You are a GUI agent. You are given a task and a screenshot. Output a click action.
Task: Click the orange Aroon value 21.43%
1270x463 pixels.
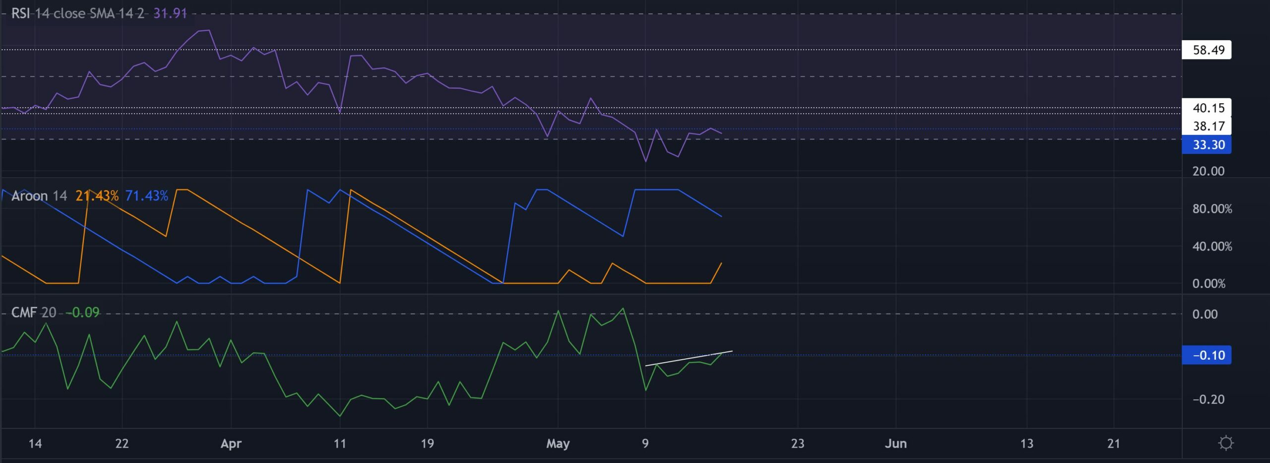point(97,196)
